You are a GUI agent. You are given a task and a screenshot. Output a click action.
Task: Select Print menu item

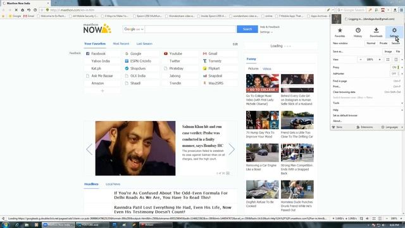tap(367, 86)
